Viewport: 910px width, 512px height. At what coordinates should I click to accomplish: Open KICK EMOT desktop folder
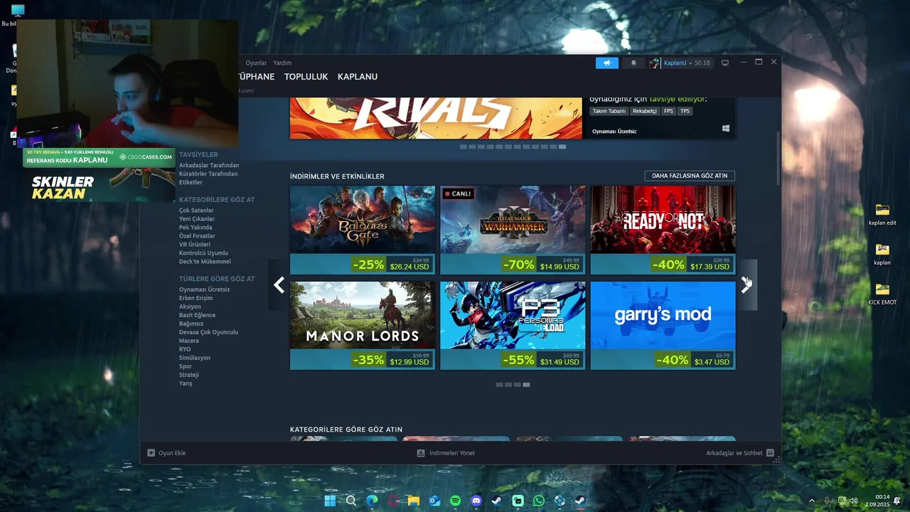click(x=882, y=294)
